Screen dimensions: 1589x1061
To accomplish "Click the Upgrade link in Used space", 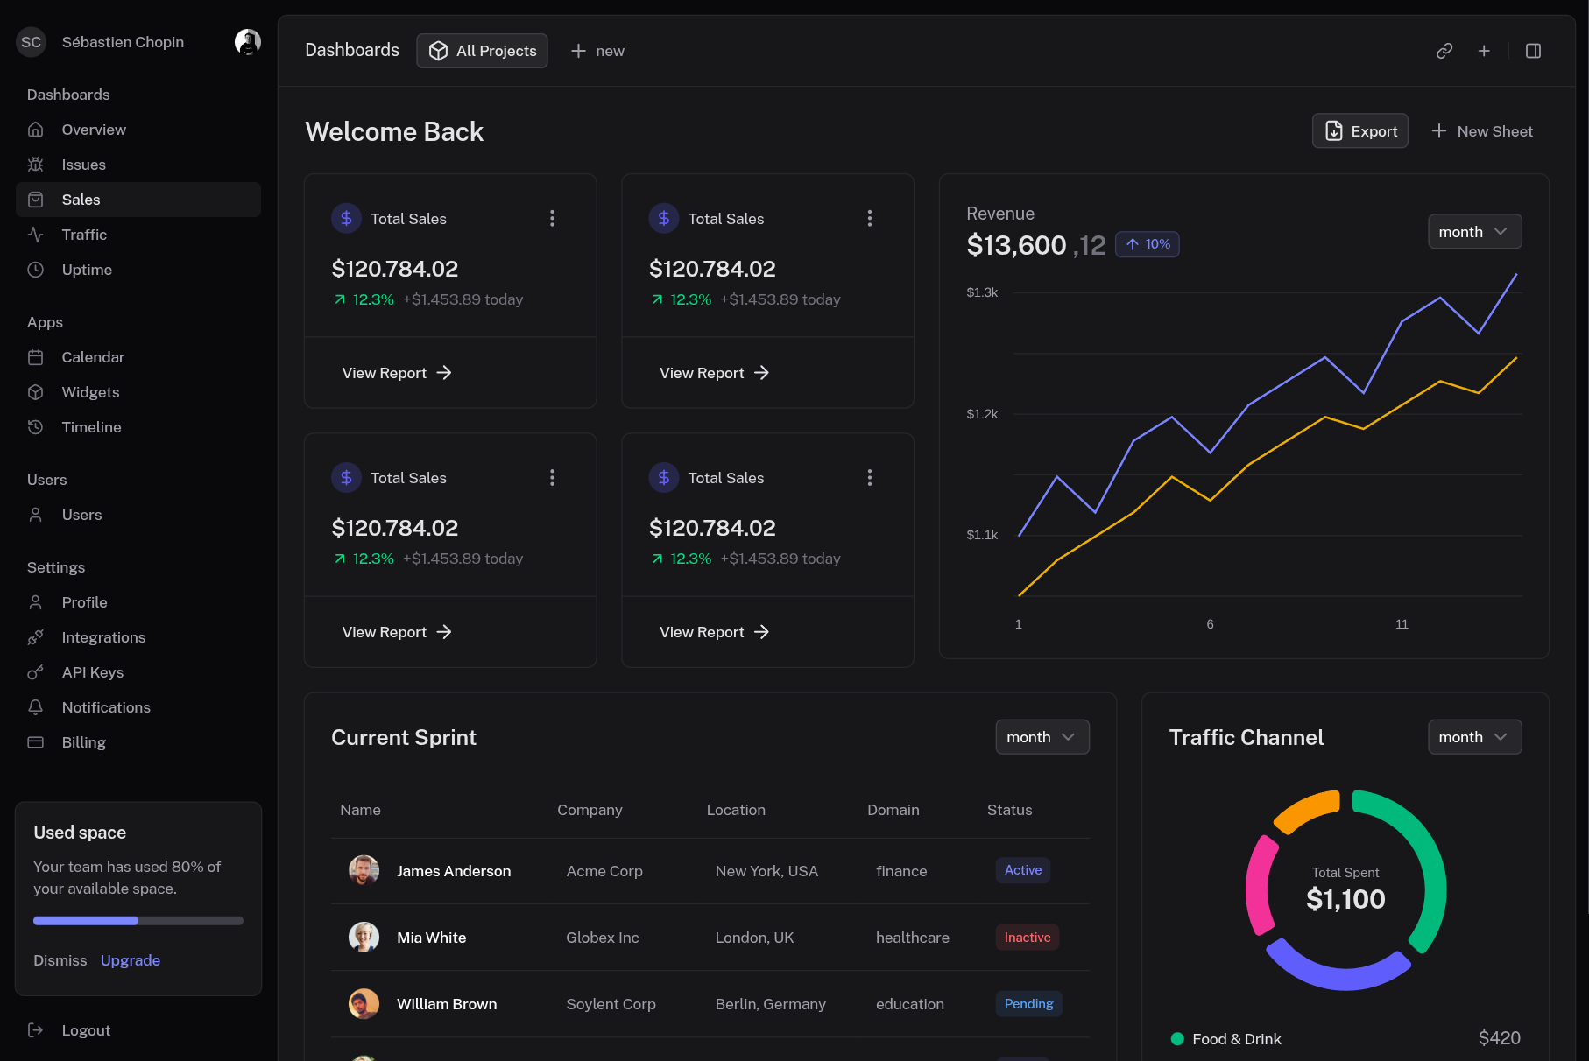I will pyautogui.click(x=131, y=960).
